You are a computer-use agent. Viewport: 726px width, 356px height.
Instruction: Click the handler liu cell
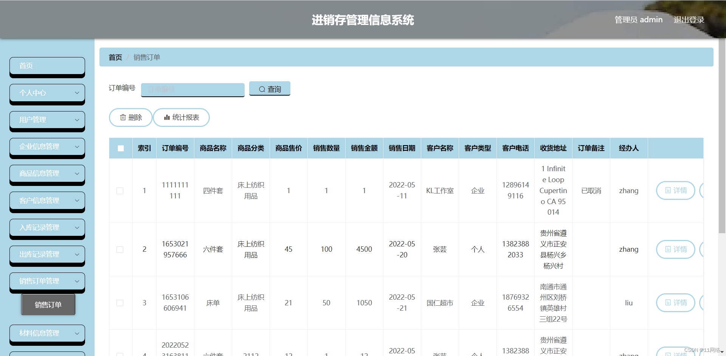629,303
